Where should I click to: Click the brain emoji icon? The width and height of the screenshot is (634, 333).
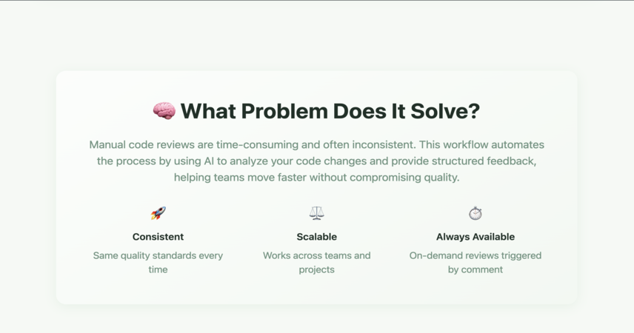point(164,111)
